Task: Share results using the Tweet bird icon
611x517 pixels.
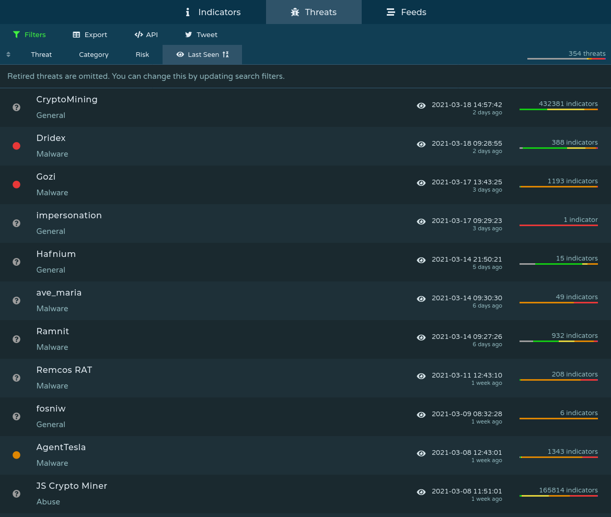Action: [x=188, y=34]
